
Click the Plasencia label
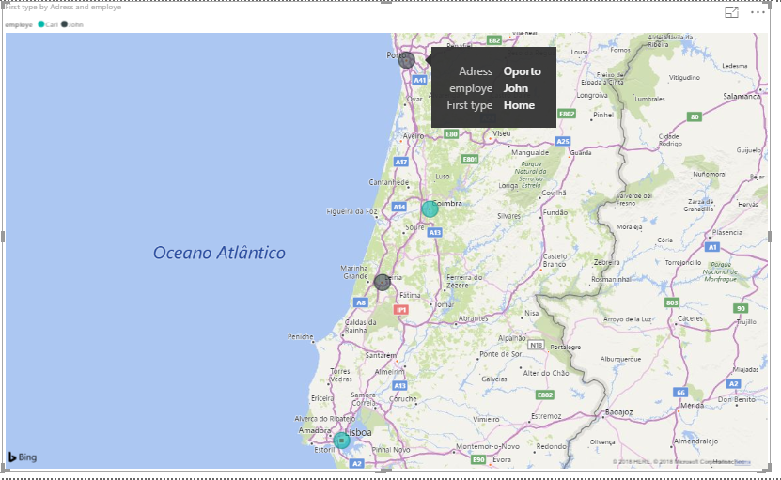[x=727, y=232]
